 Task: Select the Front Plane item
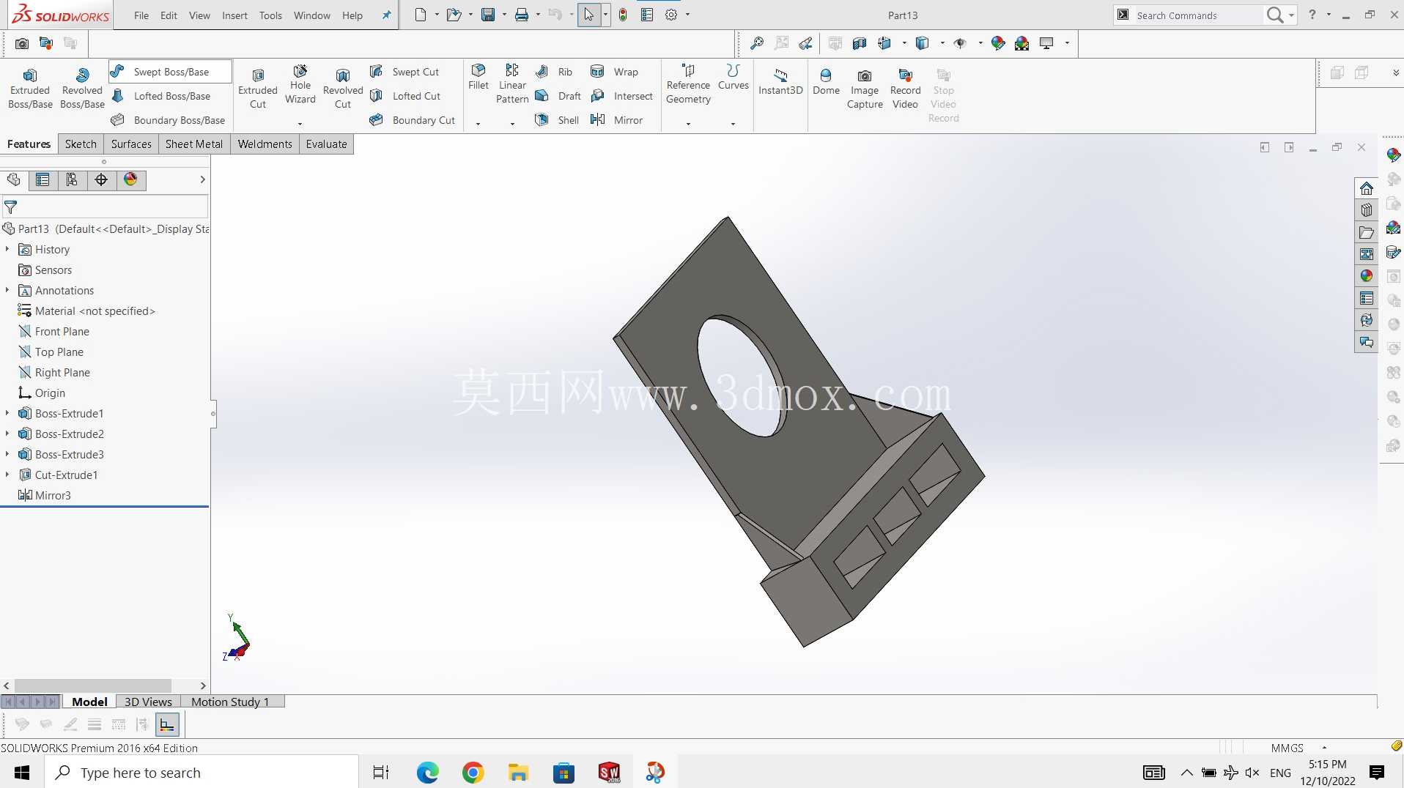pos(53,332)
